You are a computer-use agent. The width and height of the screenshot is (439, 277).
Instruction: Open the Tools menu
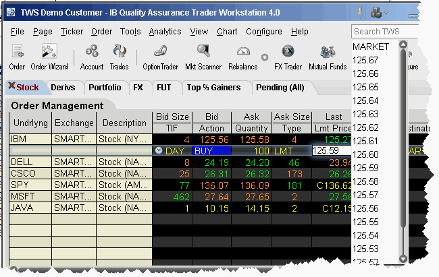point(130,32)
